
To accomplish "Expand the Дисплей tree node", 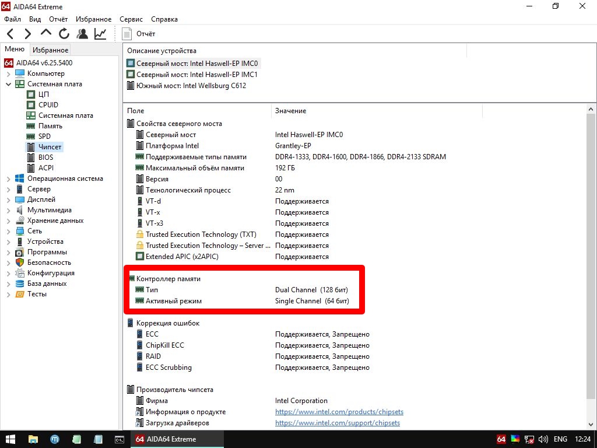I will (x=8, y=199).
